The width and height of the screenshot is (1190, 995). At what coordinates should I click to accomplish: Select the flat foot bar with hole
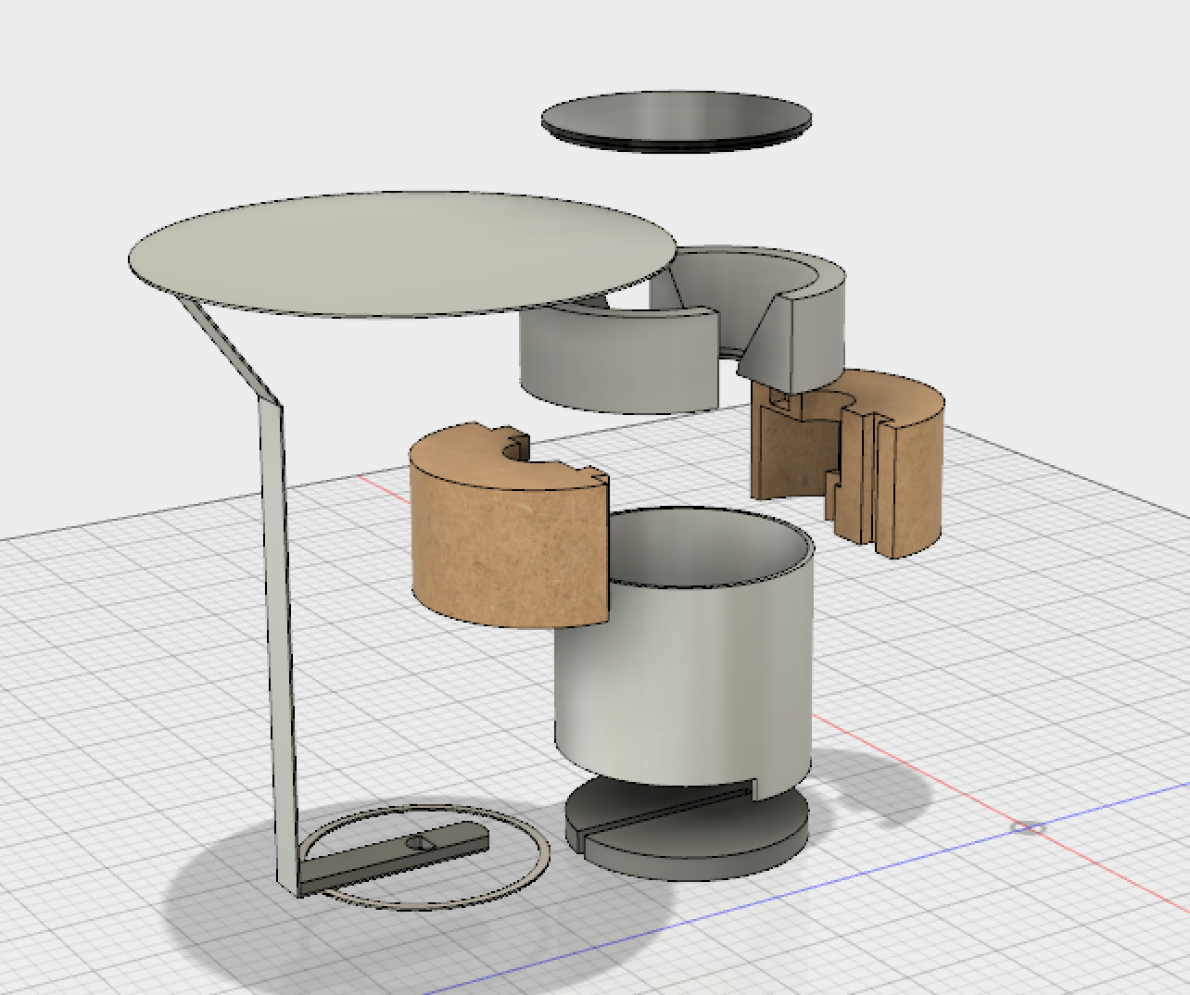coord(394,859)
